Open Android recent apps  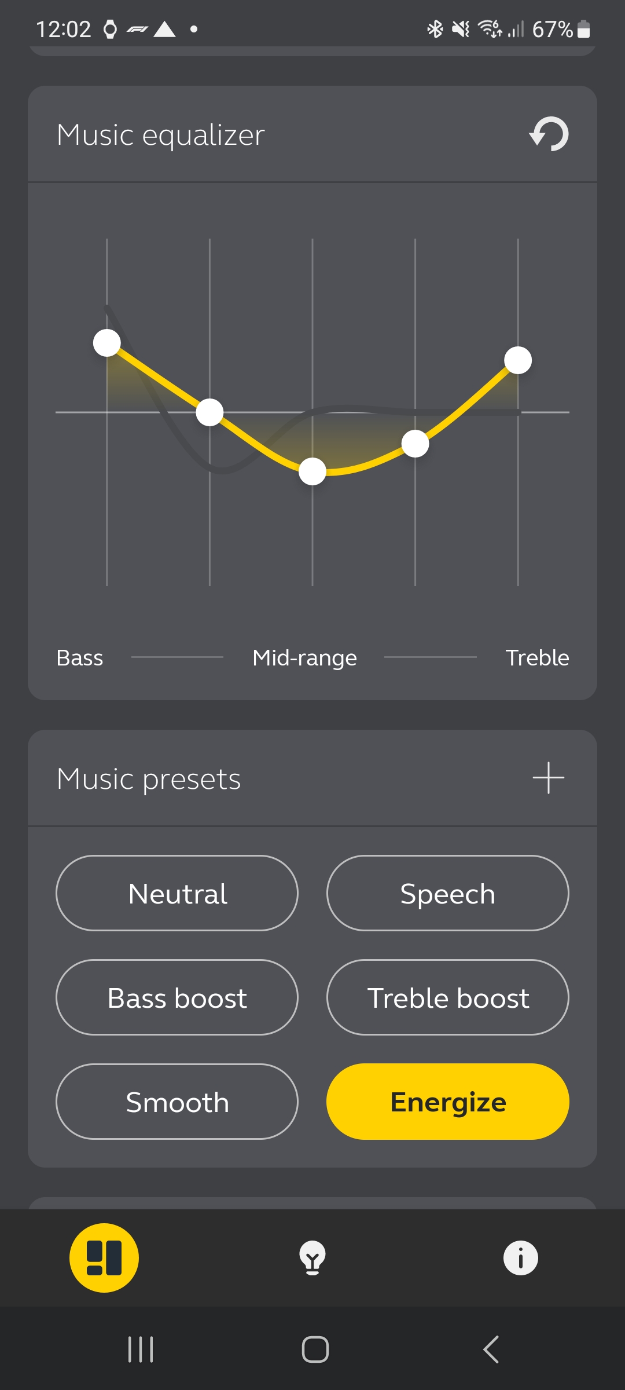140,1349
